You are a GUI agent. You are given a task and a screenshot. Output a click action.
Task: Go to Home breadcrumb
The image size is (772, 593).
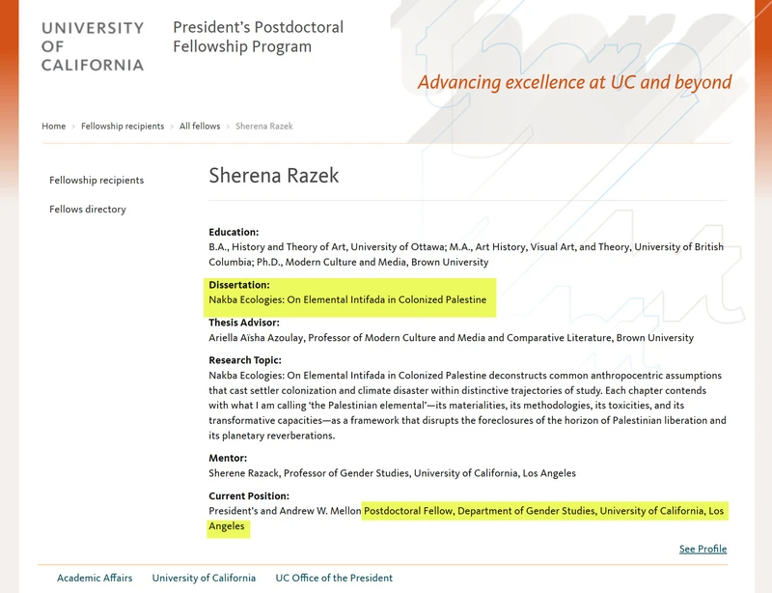pos(54,127)
